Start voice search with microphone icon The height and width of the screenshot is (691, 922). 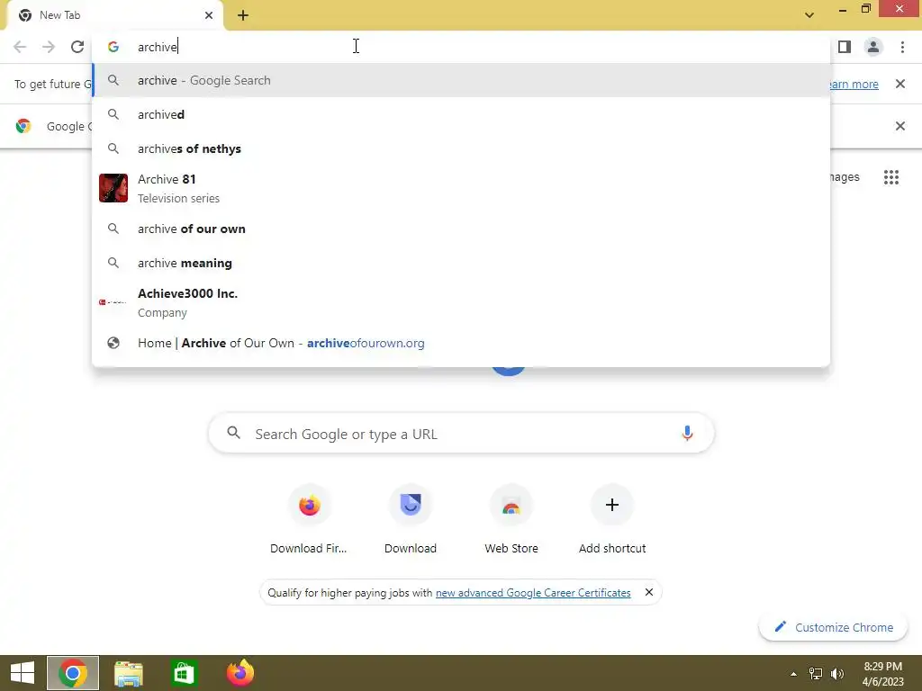click(x=687, y=434)
